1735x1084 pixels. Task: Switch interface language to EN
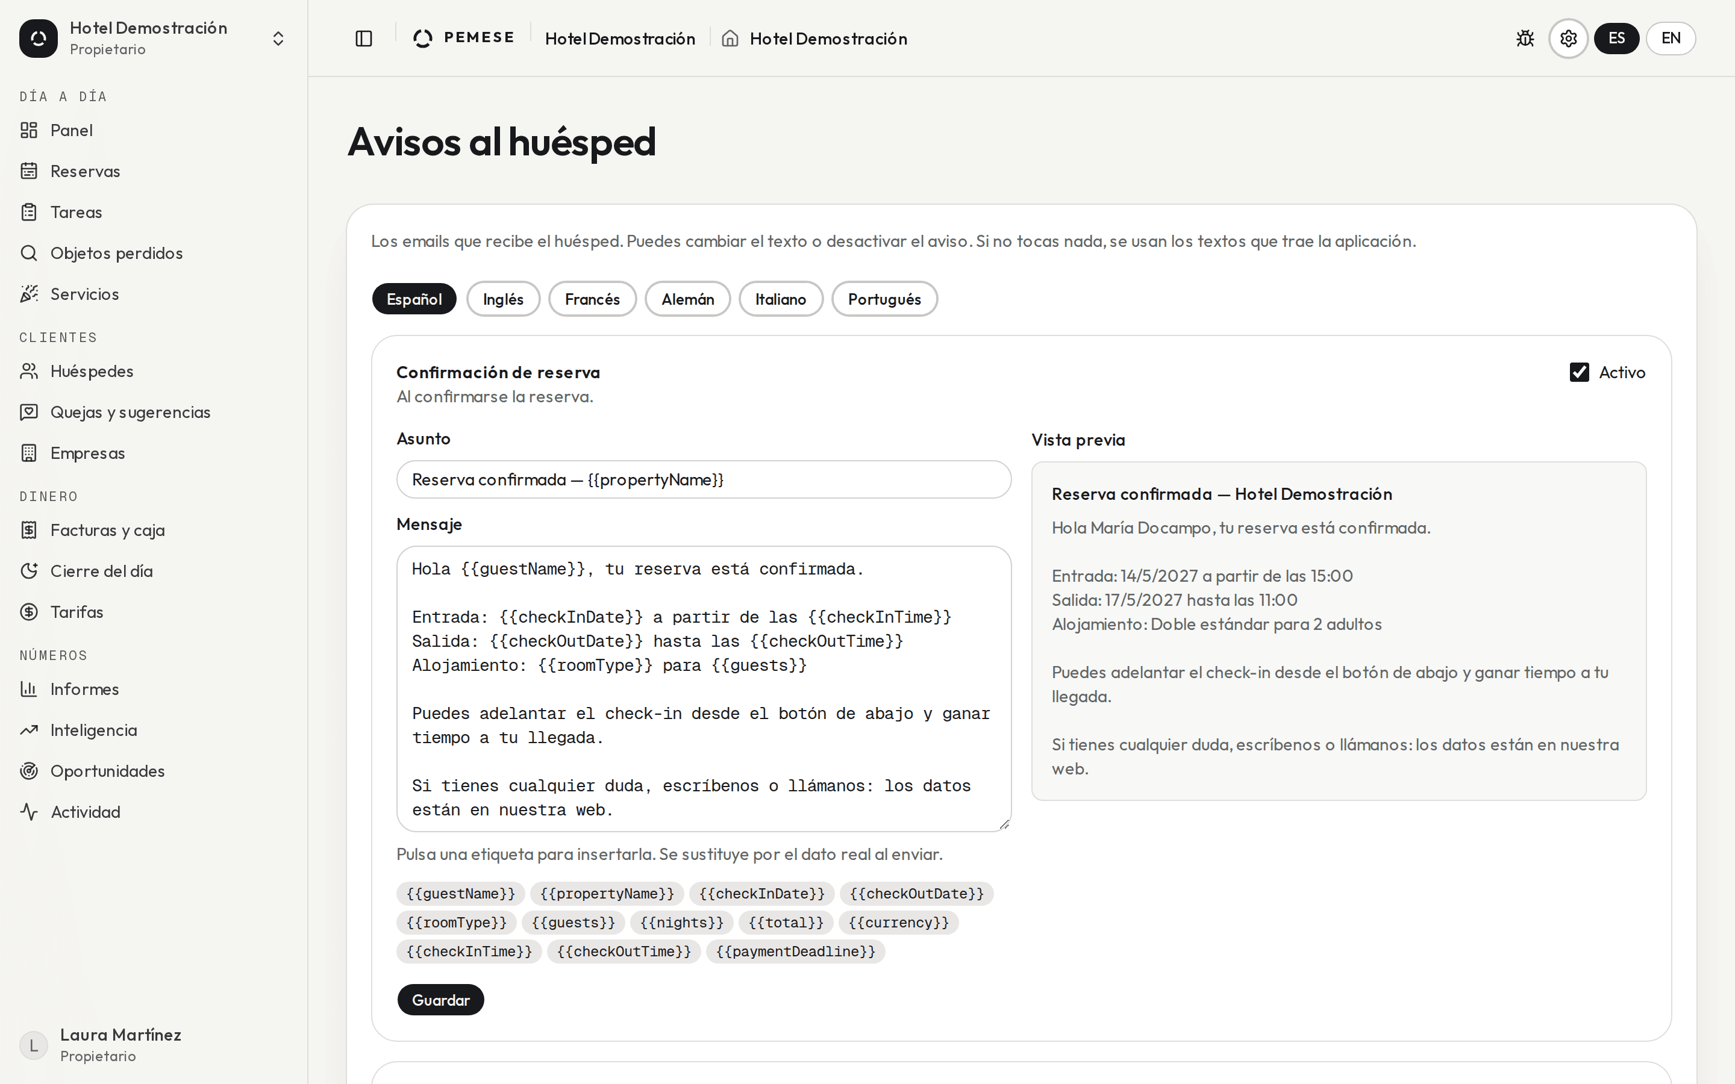pyautogui.click(x=1671, y=38)
